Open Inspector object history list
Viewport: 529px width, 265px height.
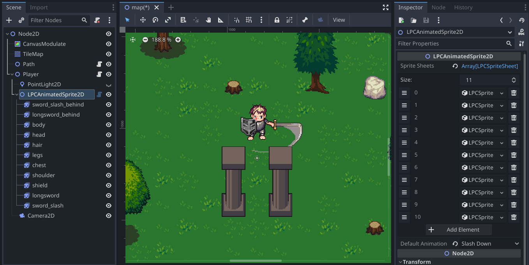pos(522,20)
